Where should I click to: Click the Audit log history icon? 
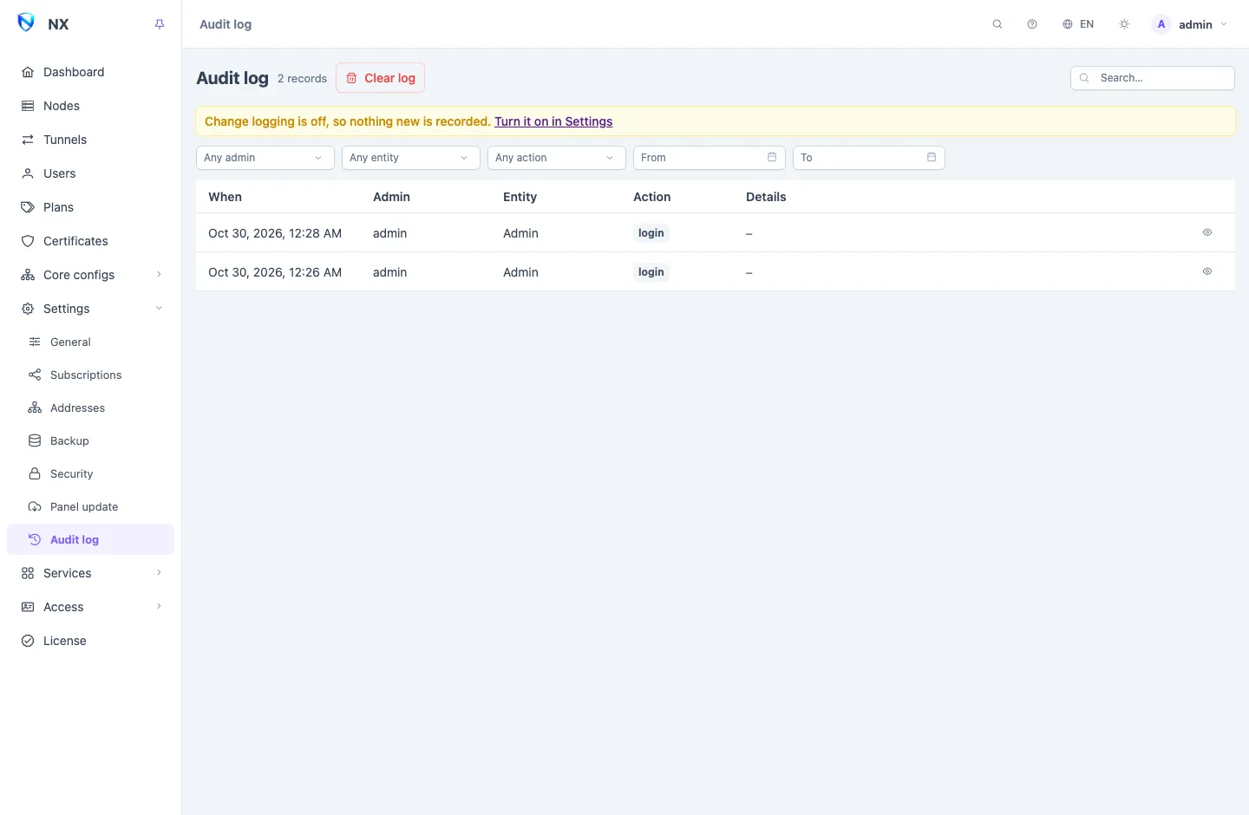(35, 539)
